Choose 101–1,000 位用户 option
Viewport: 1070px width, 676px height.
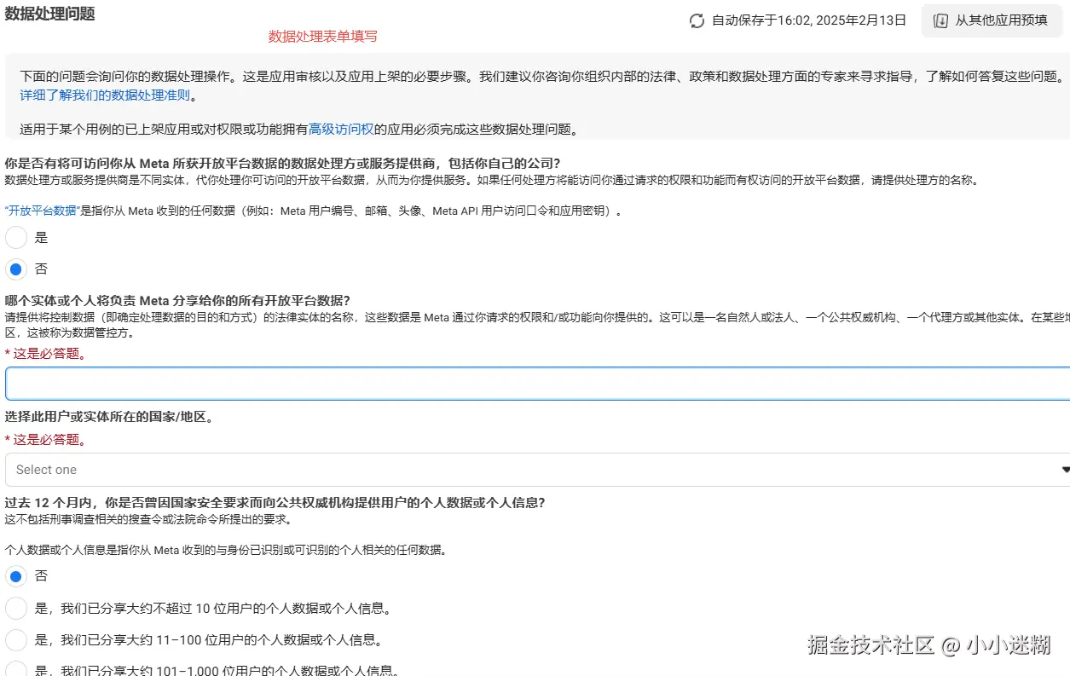16,670
